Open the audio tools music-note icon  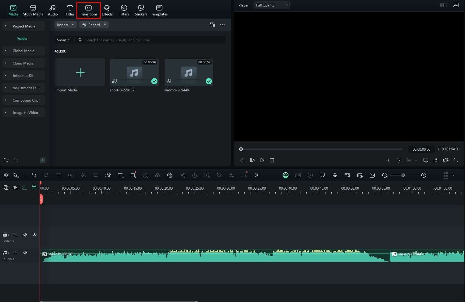[x=108, y=175]
